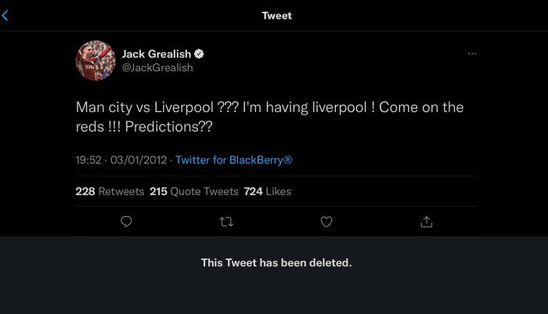
Task: Click the 19:52 time stamp
Action: (88, 160)
